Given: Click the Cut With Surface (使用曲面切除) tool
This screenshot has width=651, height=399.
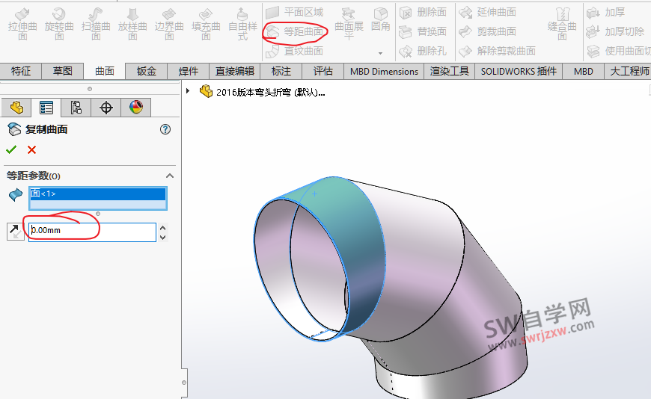Looking at the screenshot, I should point(619,51).
